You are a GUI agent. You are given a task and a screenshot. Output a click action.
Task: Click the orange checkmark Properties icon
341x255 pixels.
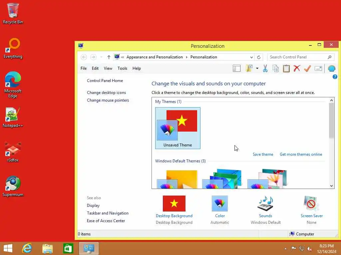tap(307, 68)
